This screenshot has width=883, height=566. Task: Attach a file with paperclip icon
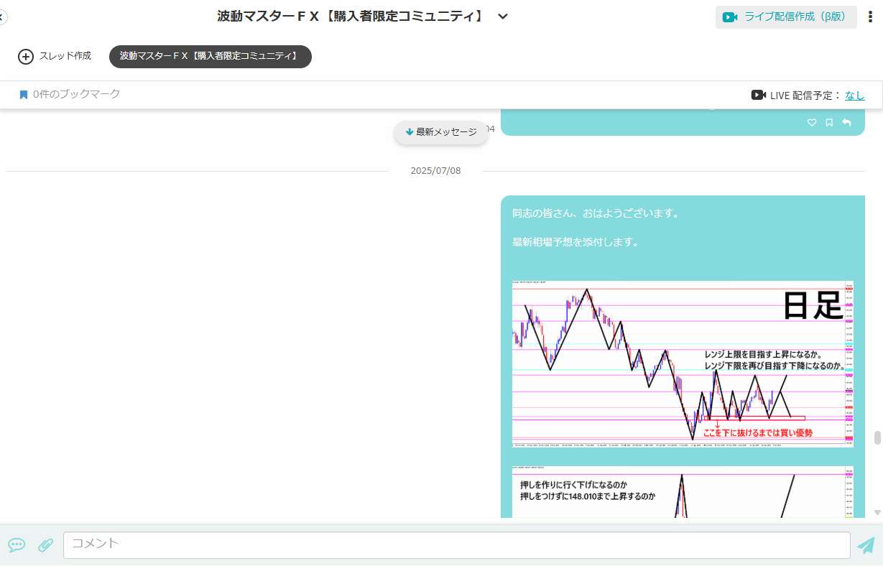point(45,546)
